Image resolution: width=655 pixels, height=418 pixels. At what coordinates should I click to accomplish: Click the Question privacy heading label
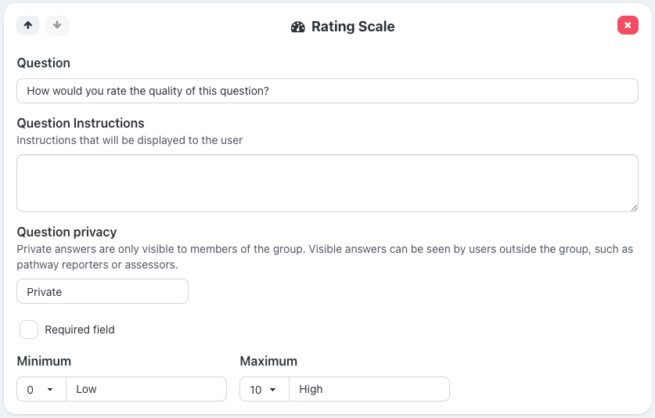(x=67, y=232)
